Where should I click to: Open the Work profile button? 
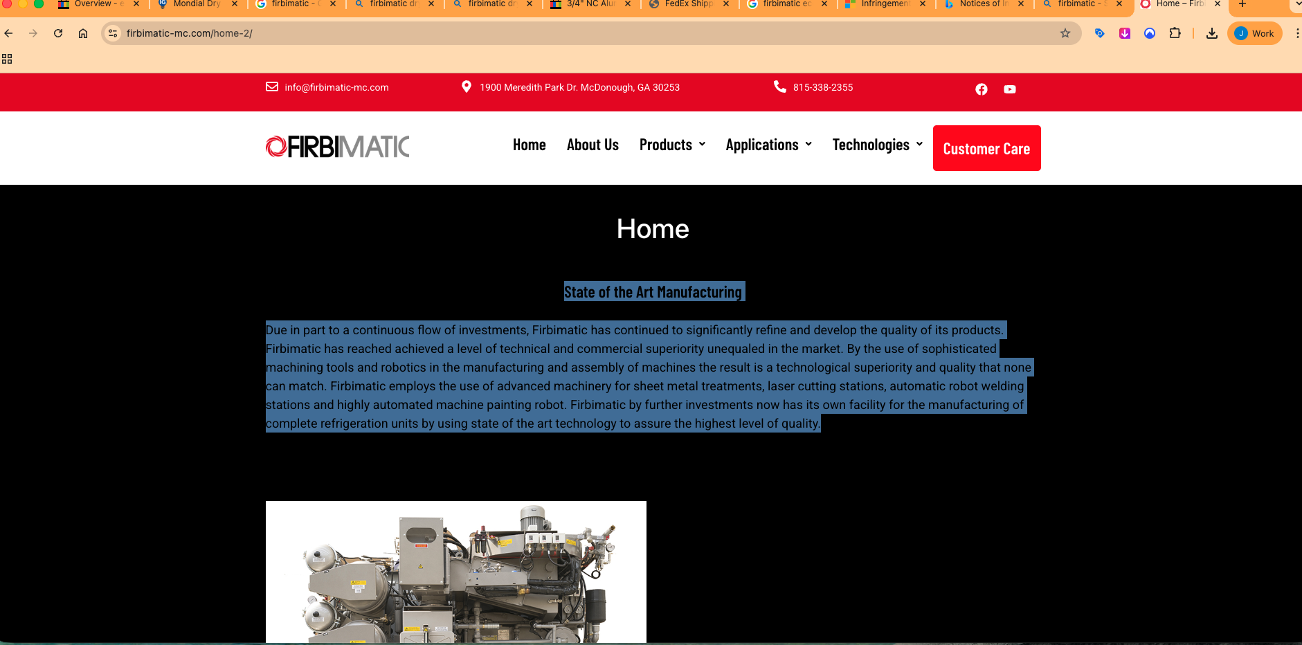coord(1255,33)
